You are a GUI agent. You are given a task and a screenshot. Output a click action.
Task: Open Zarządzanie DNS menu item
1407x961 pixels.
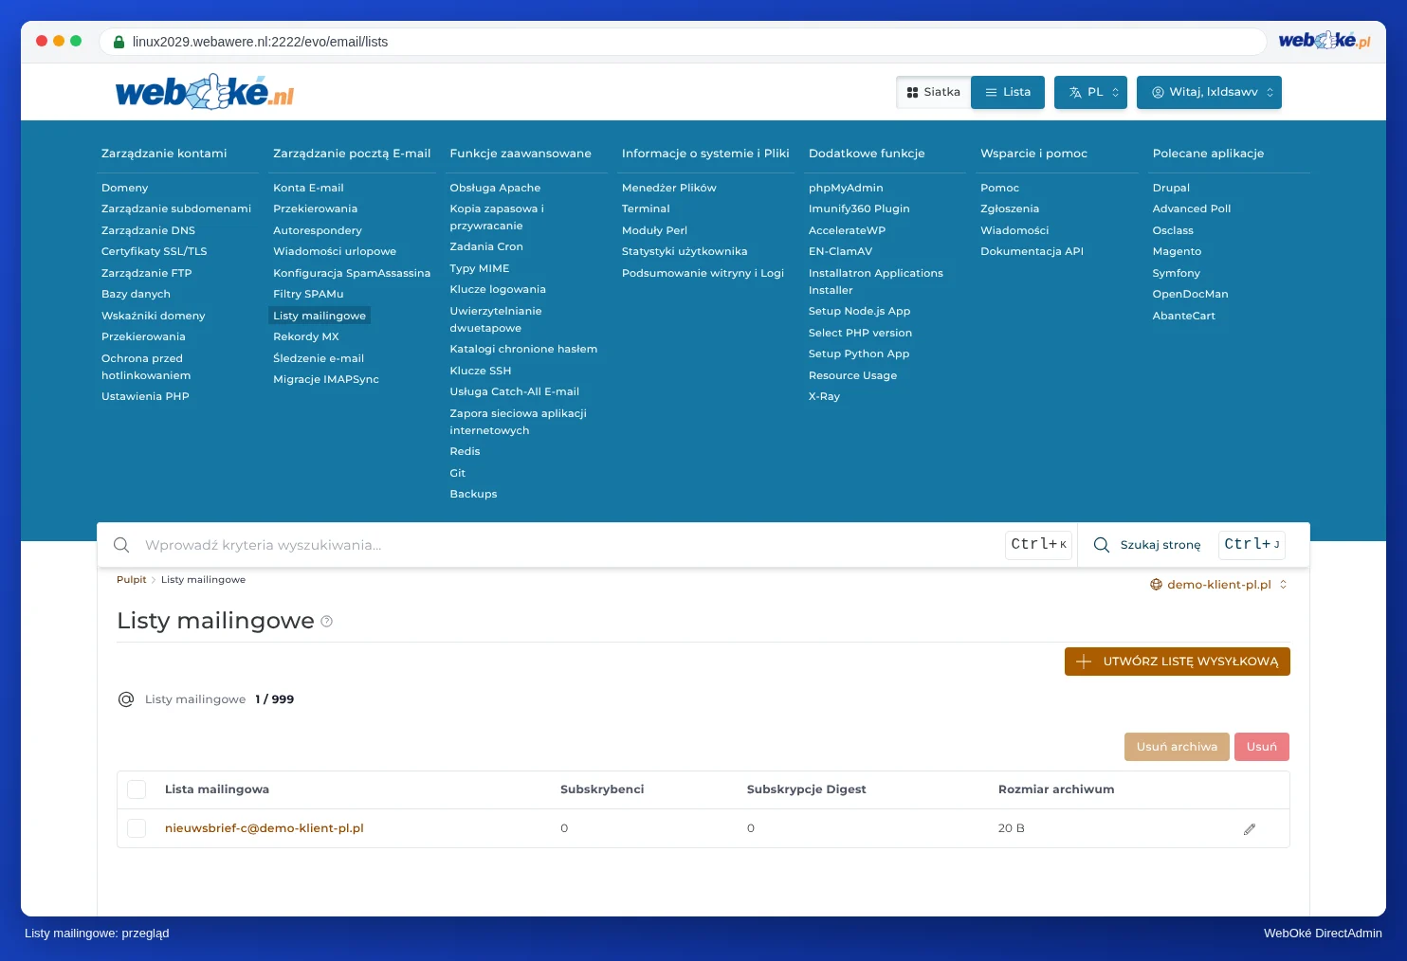tap(148, 230)
